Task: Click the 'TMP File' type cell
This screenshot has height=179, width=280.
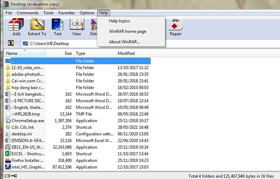Action: (84, 114)
